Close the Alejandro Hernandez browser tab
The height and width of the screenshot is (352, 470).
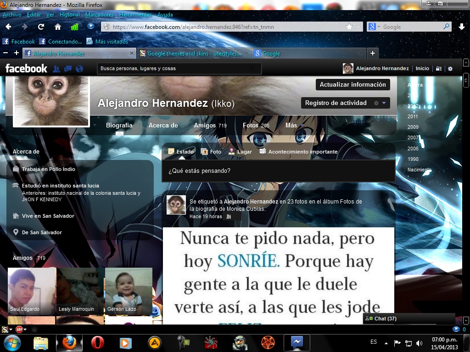click(132, 53)
